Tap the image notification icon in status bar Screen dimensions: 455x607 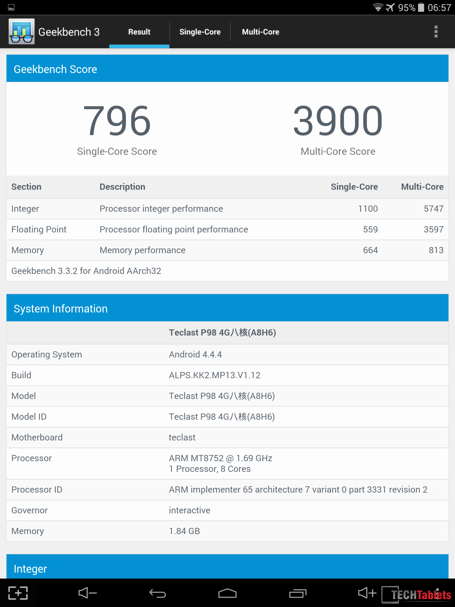click(11, 7)
